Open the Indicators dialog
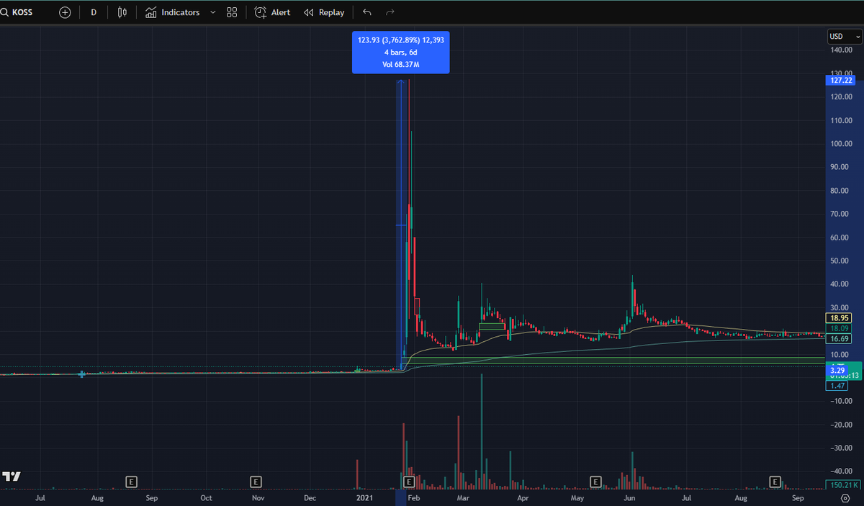 [173, 12]
